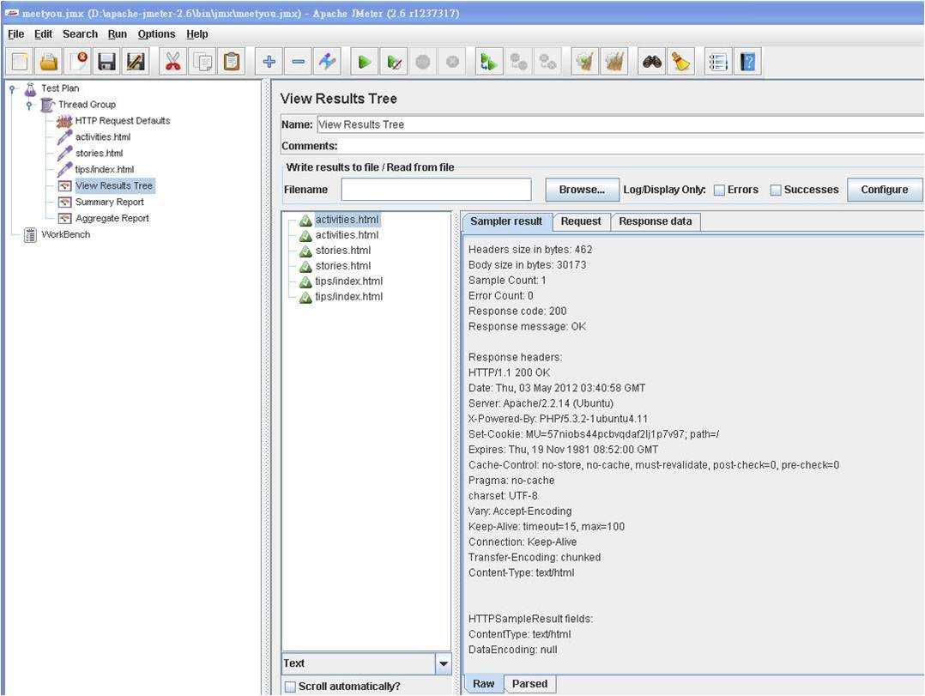Select first stories.html result entry
The height and width of the screenshot is (696, 925).
click(x=342, y=250)
